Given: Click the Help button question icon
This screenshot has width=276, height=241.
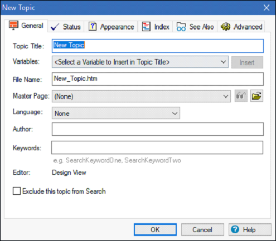Looking at the screenshot, I should (235, 229).
